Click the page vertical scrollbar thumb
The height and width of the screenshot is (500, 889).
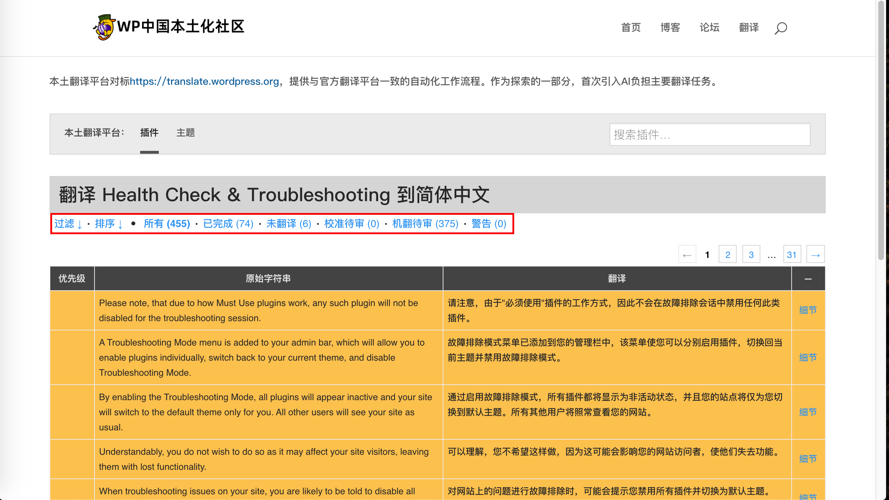click(x=881, y=131)
